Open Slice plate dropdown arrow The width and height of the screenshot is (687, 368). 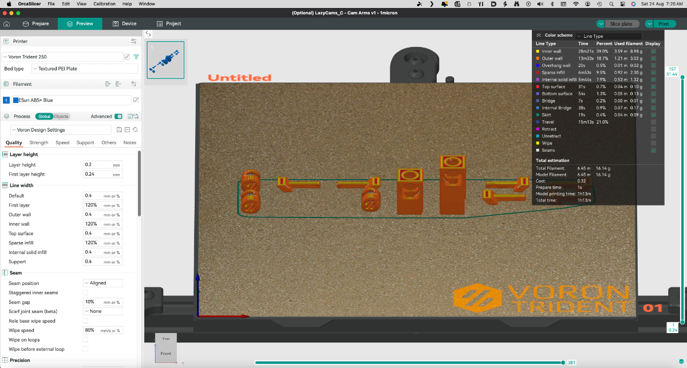click(601, 24)
